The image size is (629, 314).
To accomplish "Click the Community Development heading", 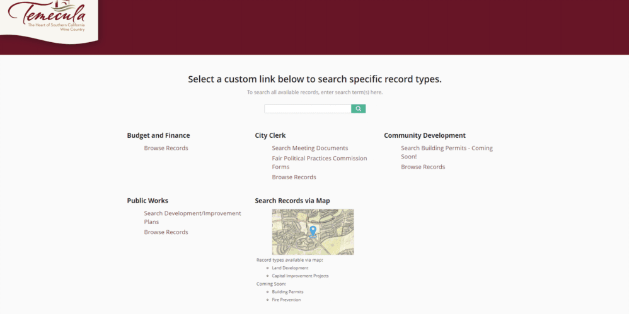I will [x=424, y=135].
